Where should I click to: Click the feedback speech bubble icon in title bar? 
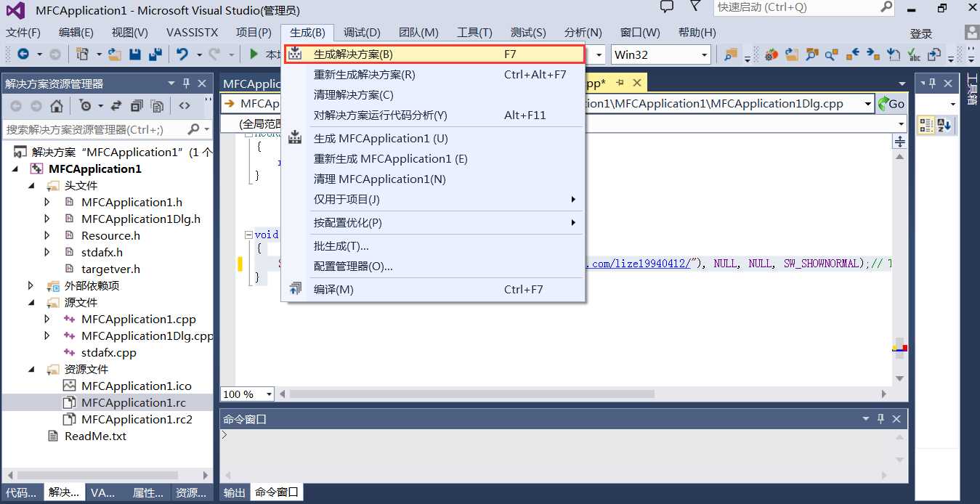(x=666, y=7)
